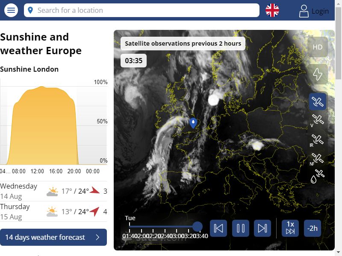This screenshot has width=342, height=256.
Task: Skip to last frame of animation
Action: (262, 228)
